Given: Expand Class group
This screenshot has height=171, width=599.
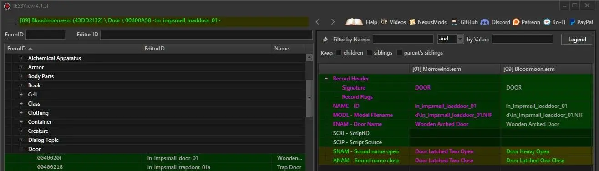Looking at the screenshot, I should pos(21,104).
